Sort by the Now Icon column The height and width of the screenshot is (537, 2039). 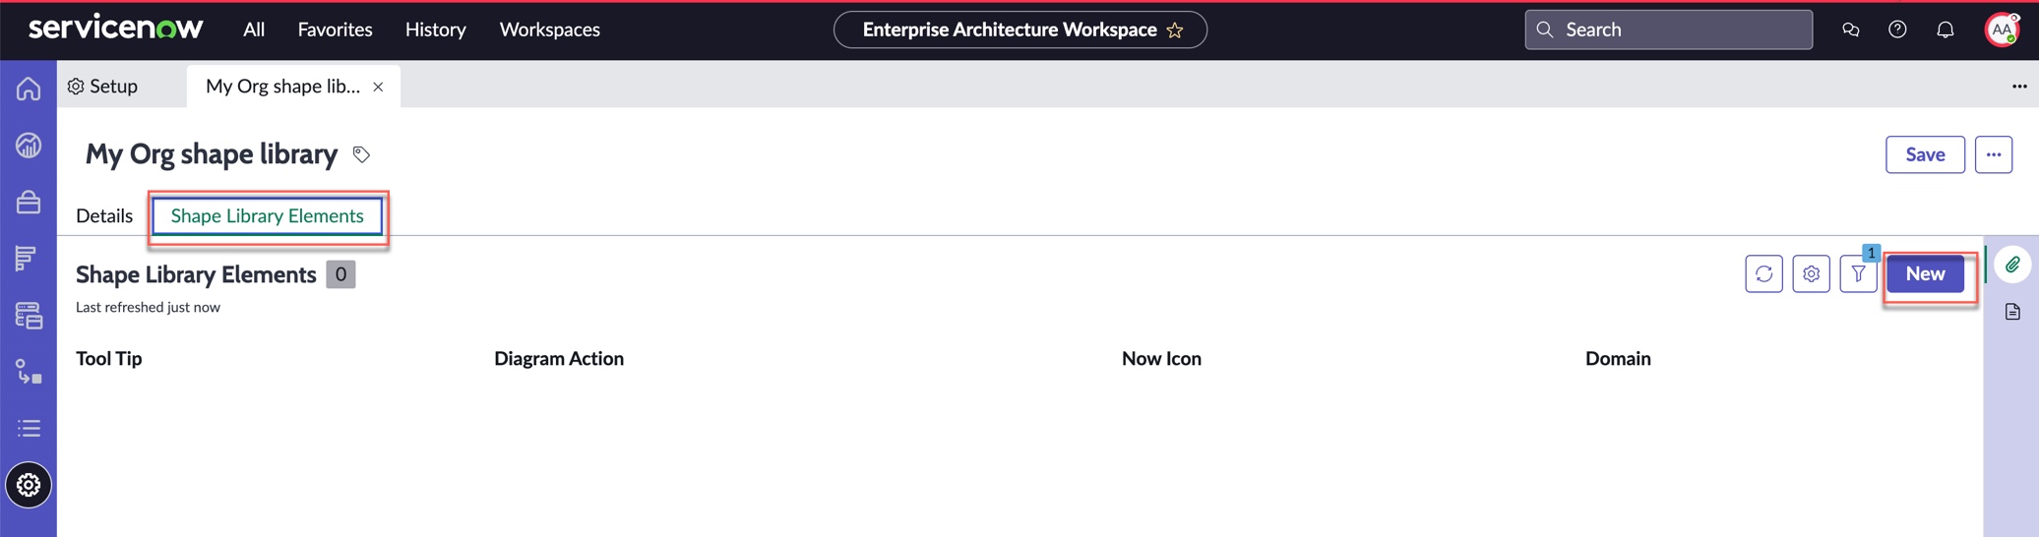click(x=1161, y=358)
